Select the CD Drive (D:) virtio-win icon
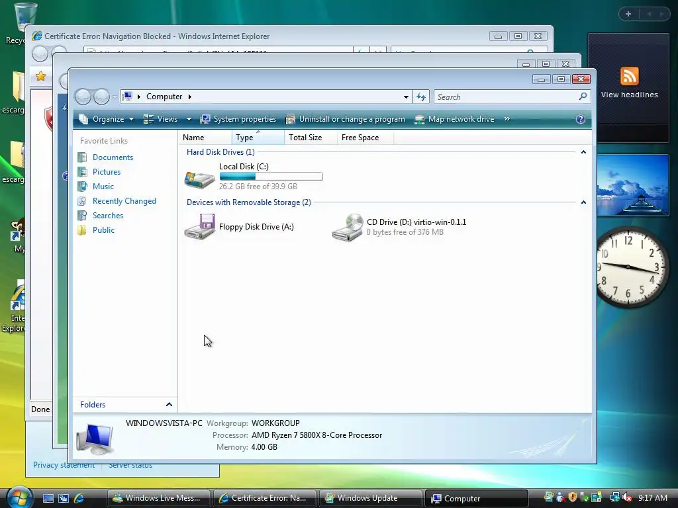The image size is (678, 508). click(347, 228)
